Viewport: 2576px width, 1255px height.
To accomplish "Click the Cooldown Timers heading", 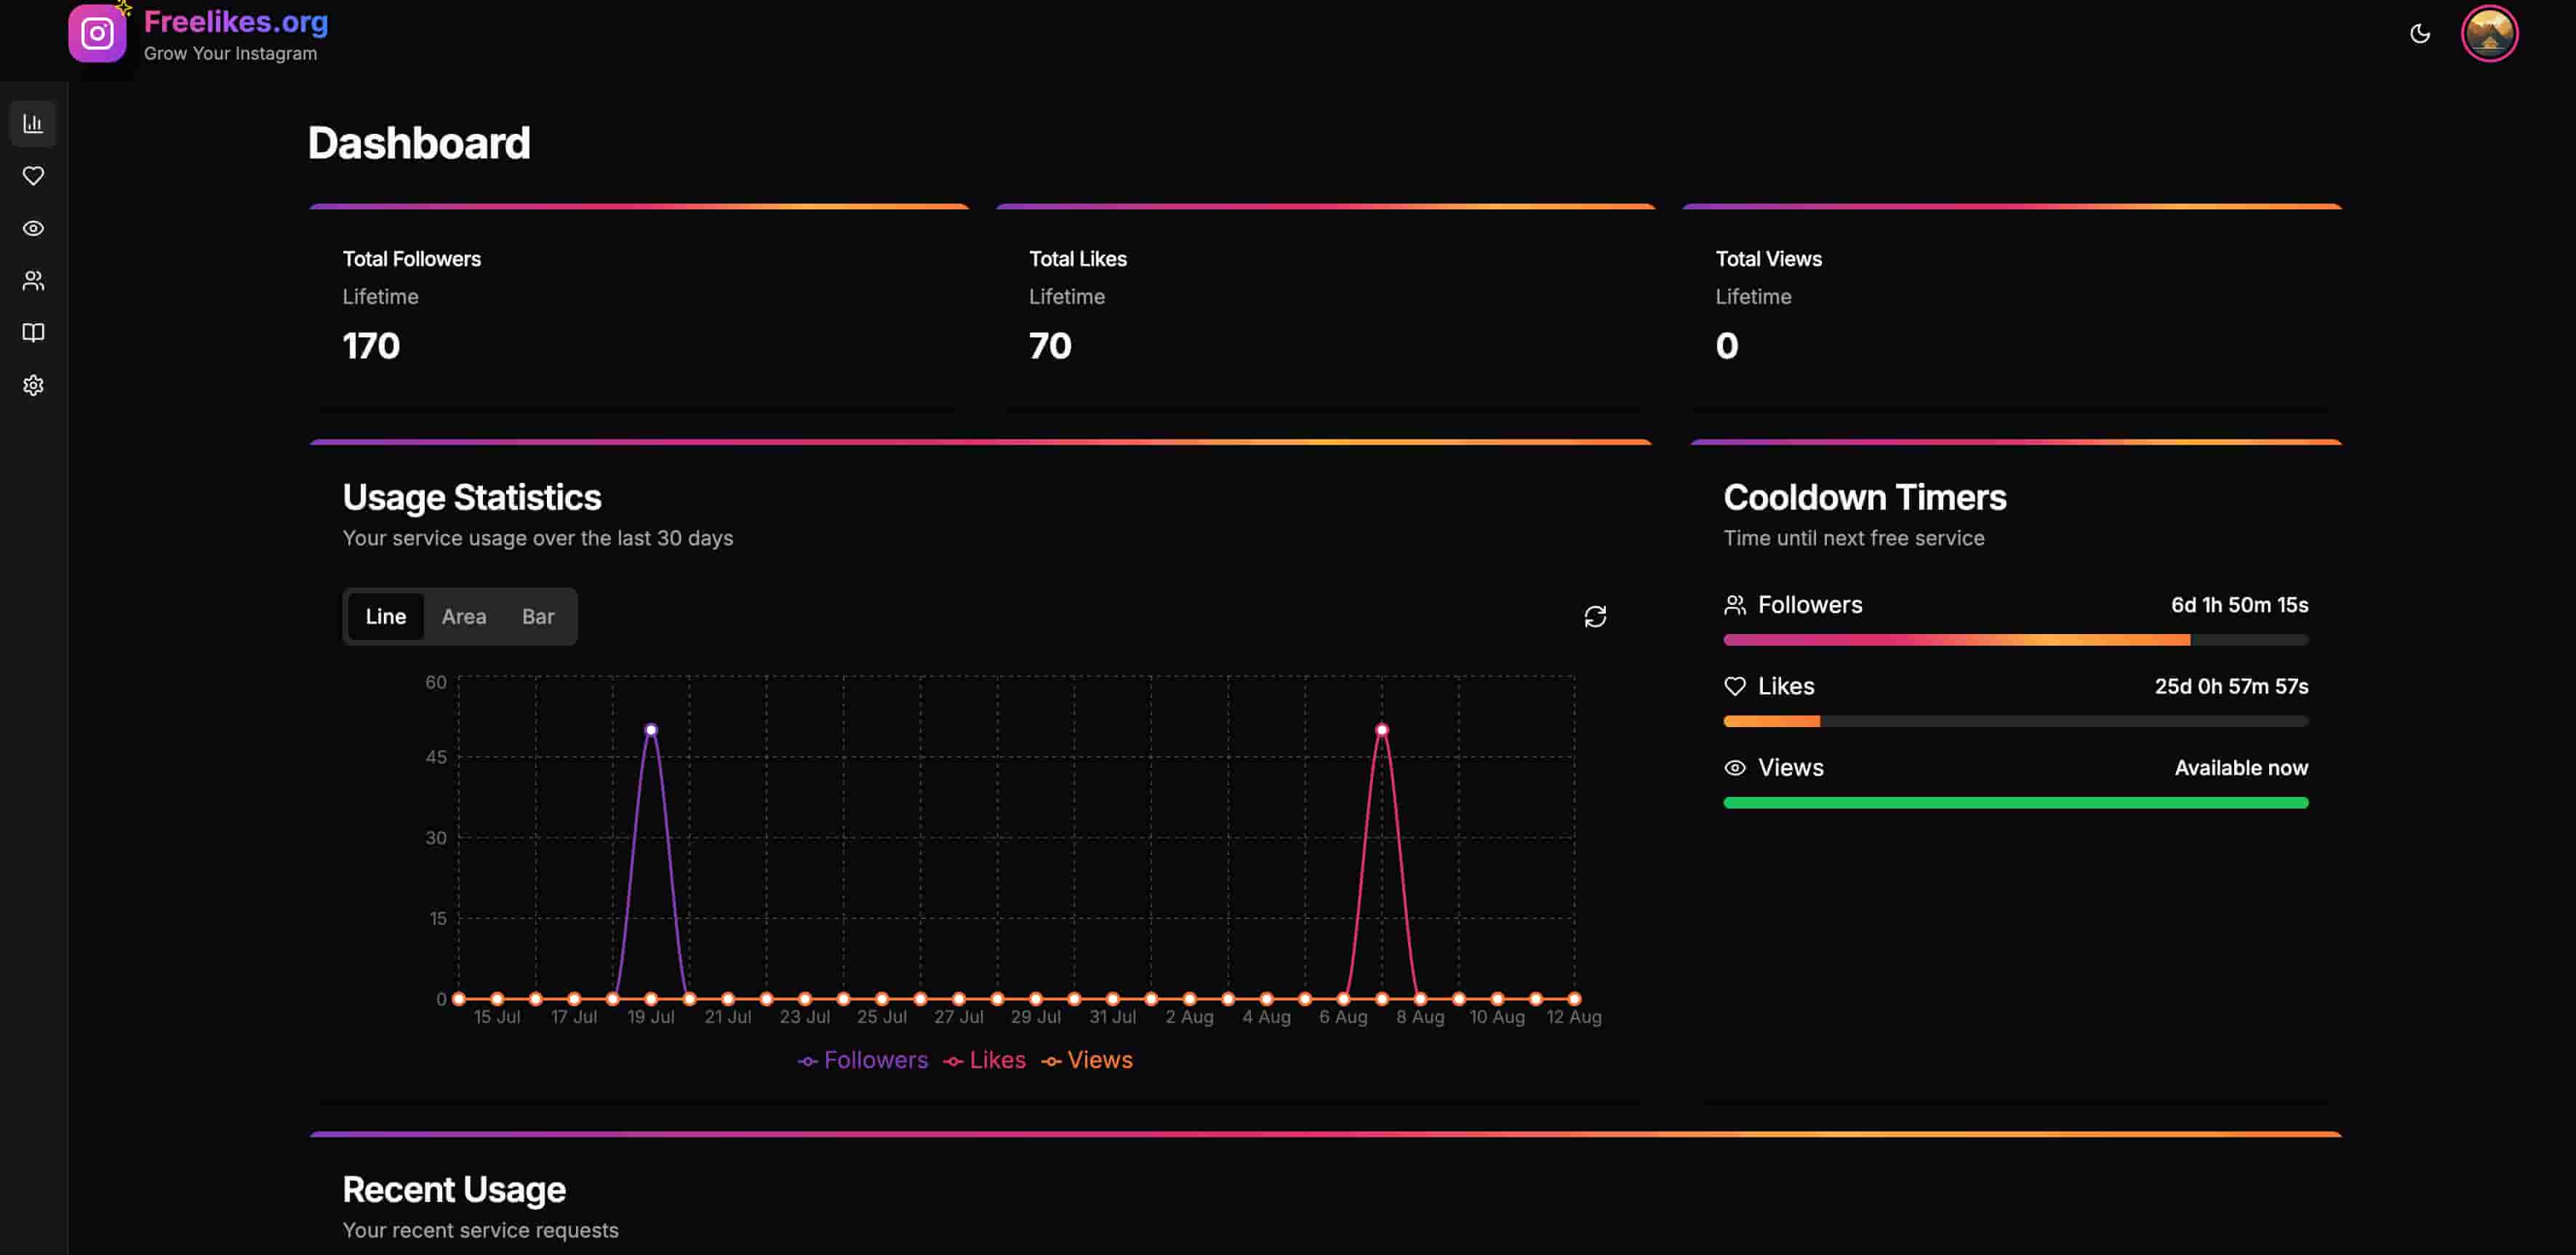I will click(1865, 497).
